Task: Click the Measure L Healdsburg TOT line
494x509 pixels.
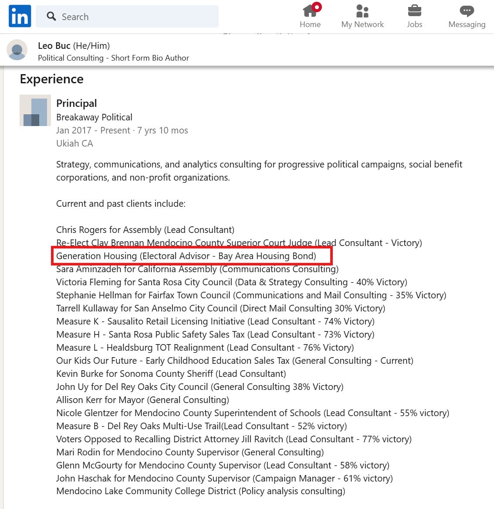Action: click(205, 348)
